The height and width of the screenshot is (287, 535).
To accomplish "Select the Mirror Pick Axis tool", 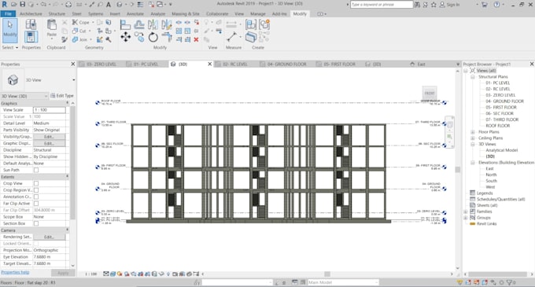I will coord(153,24).
